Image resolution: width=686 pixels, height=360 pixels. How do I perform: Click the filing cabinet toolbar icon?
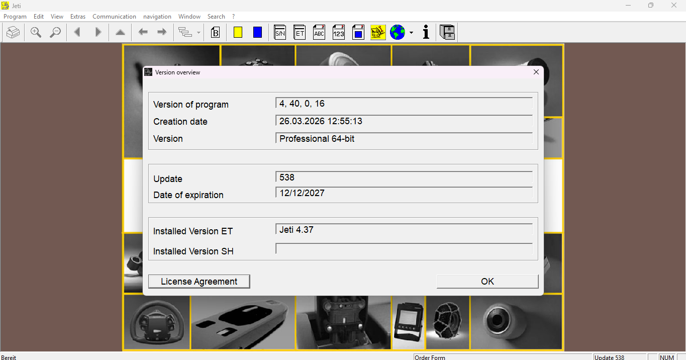(447, 33)
